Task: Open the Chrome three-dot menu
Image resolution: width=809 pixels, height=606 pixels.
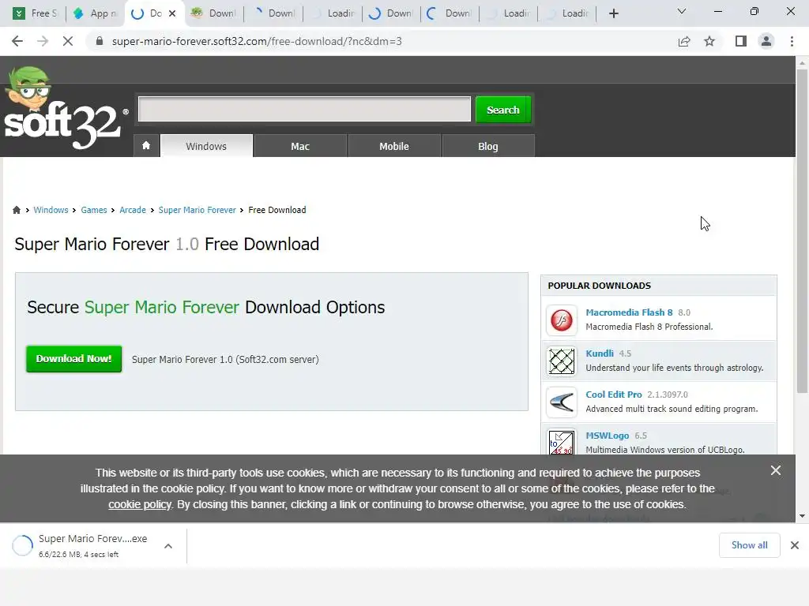Action: (x=792, y=41)
